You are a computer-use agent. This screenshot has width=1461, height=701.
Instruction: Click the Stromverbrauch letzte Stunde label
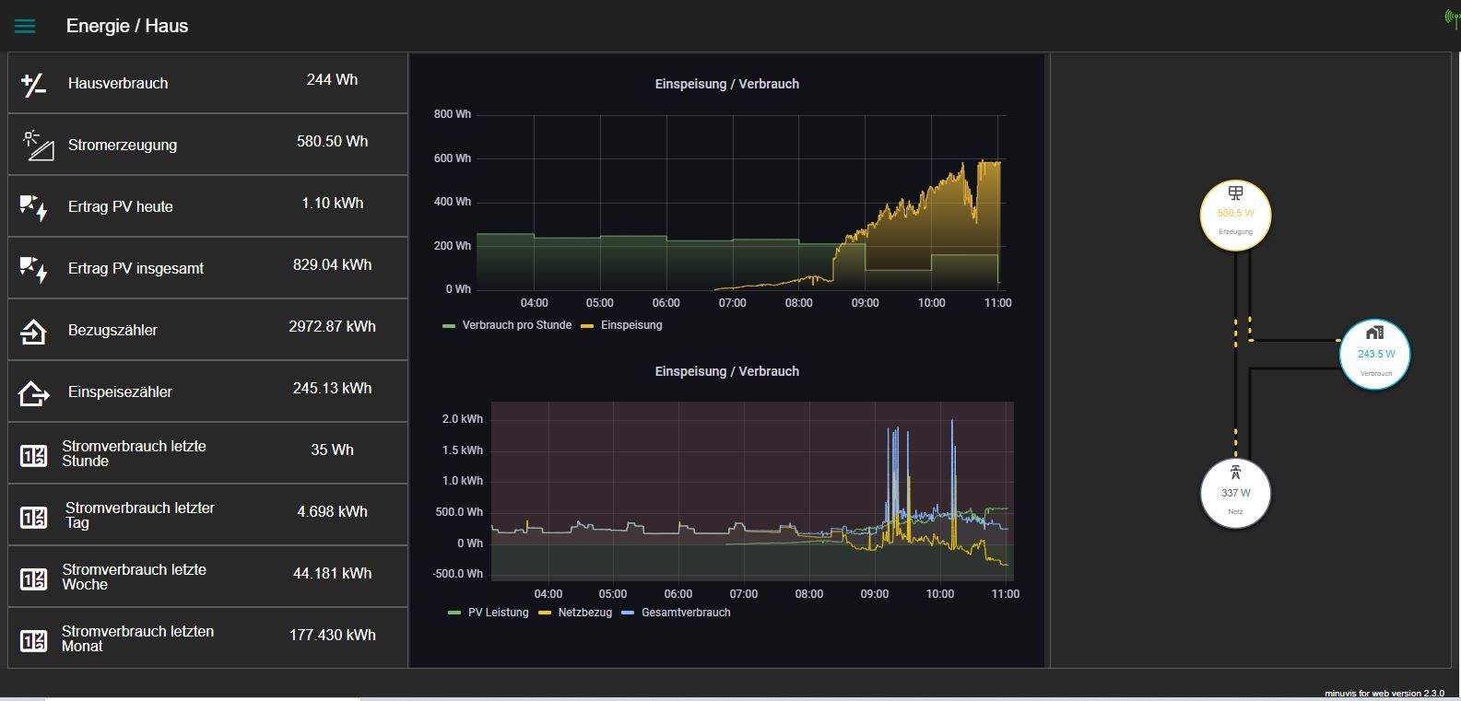tap(134, 453)
